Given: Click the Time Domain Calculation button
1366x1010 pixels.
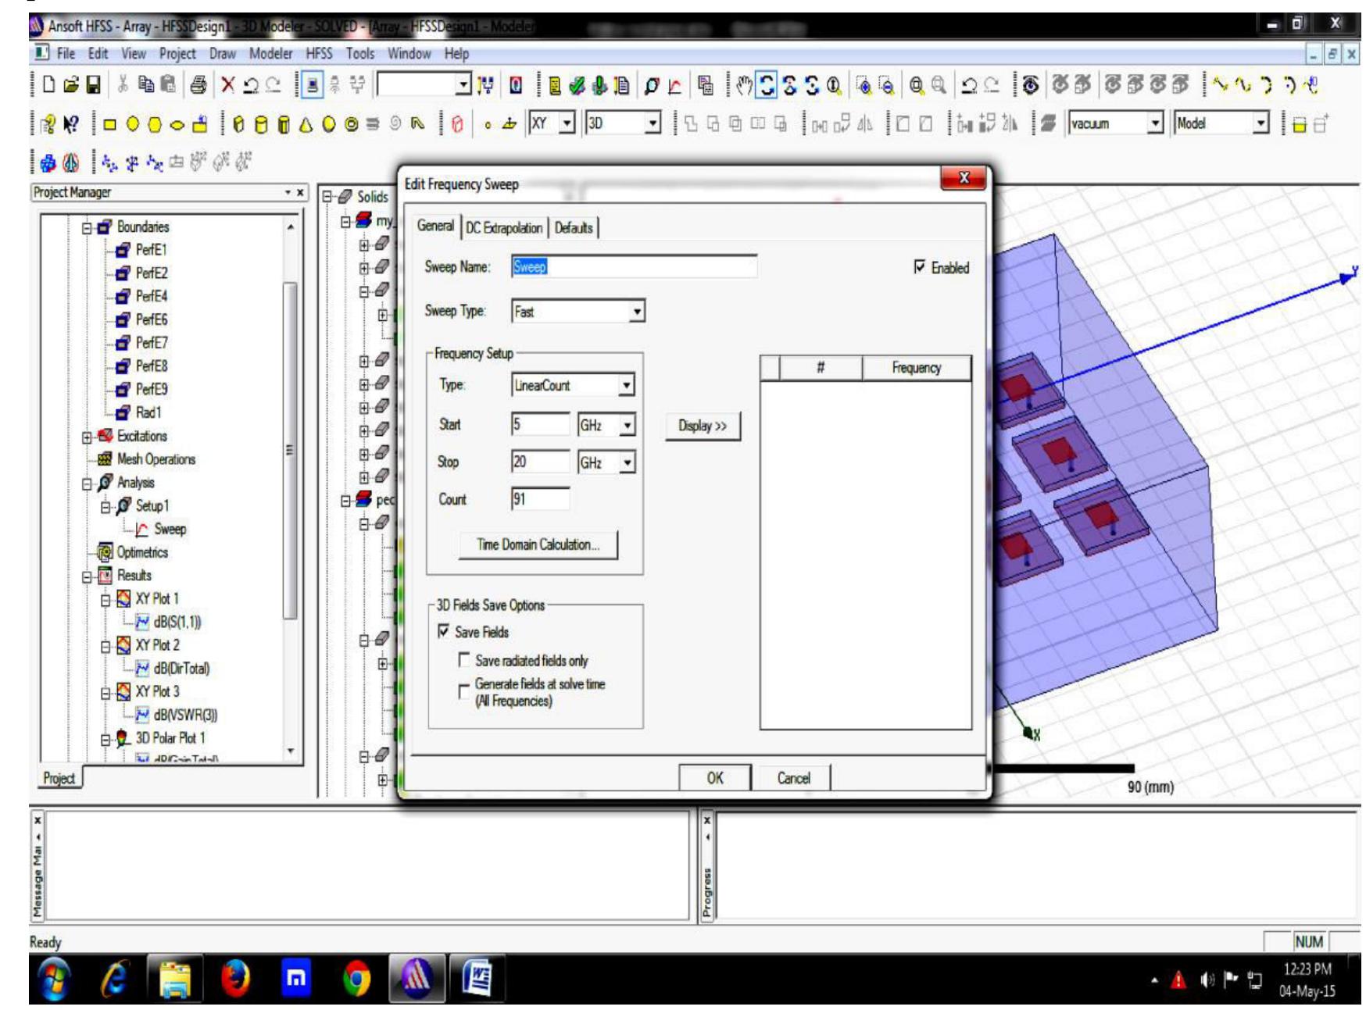Looking at the screenshot, I should [538, 545].
